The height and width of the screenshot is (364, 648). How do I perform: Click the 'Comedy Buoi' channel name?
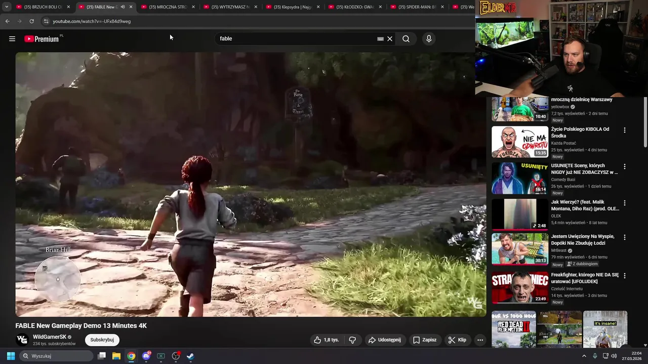coord(563,179)
